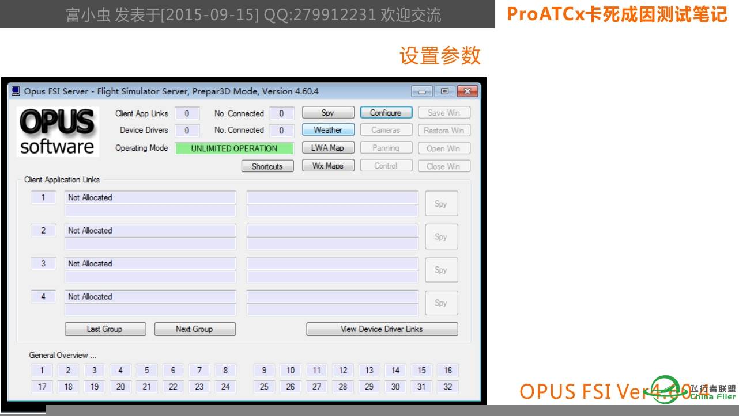Click View Device Driver Links
Image resolution: width=739 pixels, height=416 pixels.
382,329
